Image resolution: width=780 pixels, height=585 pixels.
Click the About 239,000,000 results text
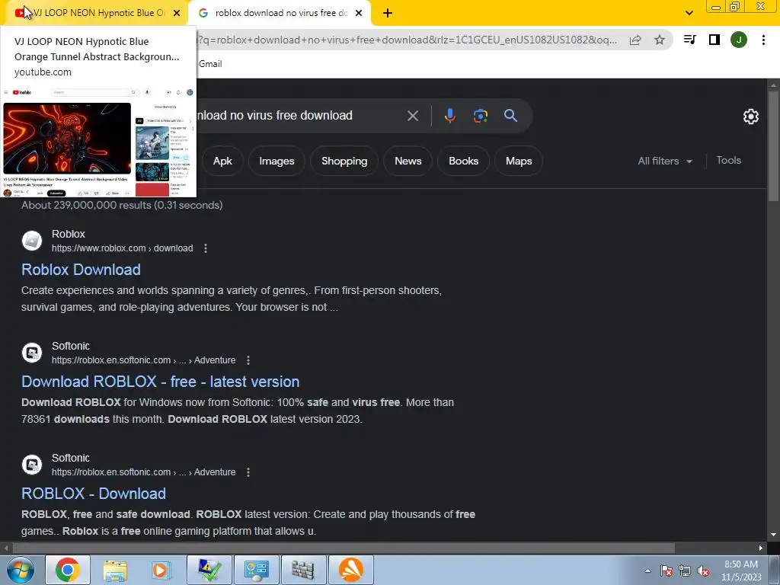(x=122, y=205)
